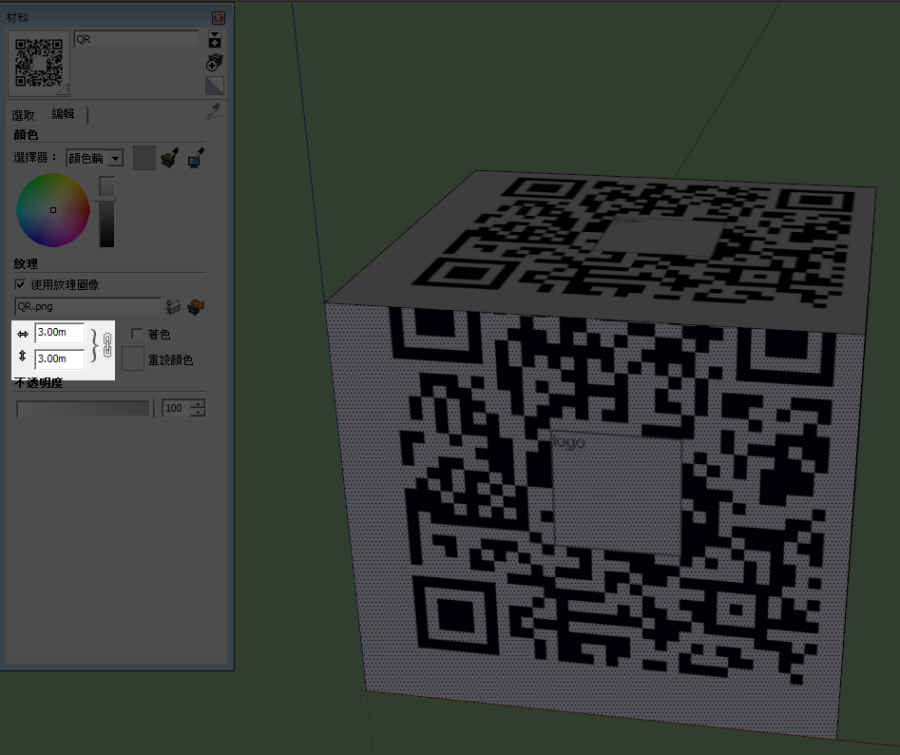Click the 重設顏色 reset swatch
Viewport: 900px width, 755px height.
click(133, 358)
